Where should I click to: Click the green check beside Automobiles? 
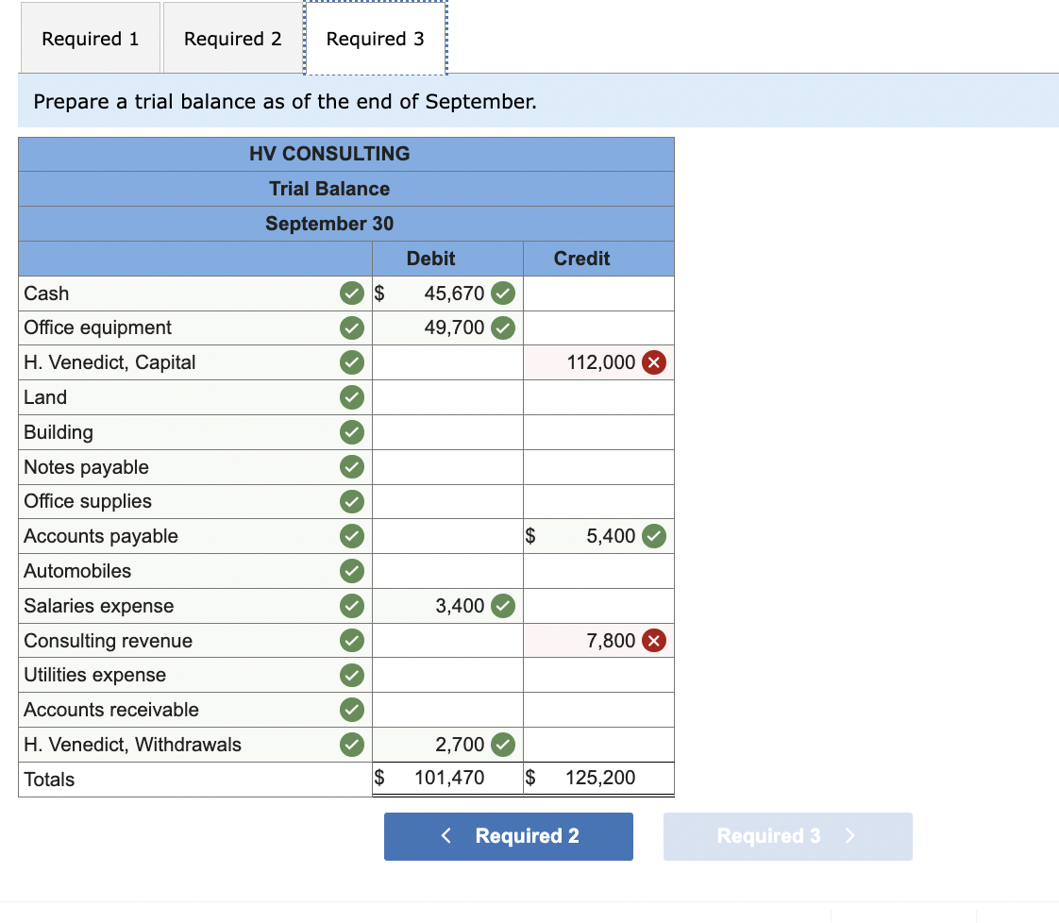click(x=352, y=571)
